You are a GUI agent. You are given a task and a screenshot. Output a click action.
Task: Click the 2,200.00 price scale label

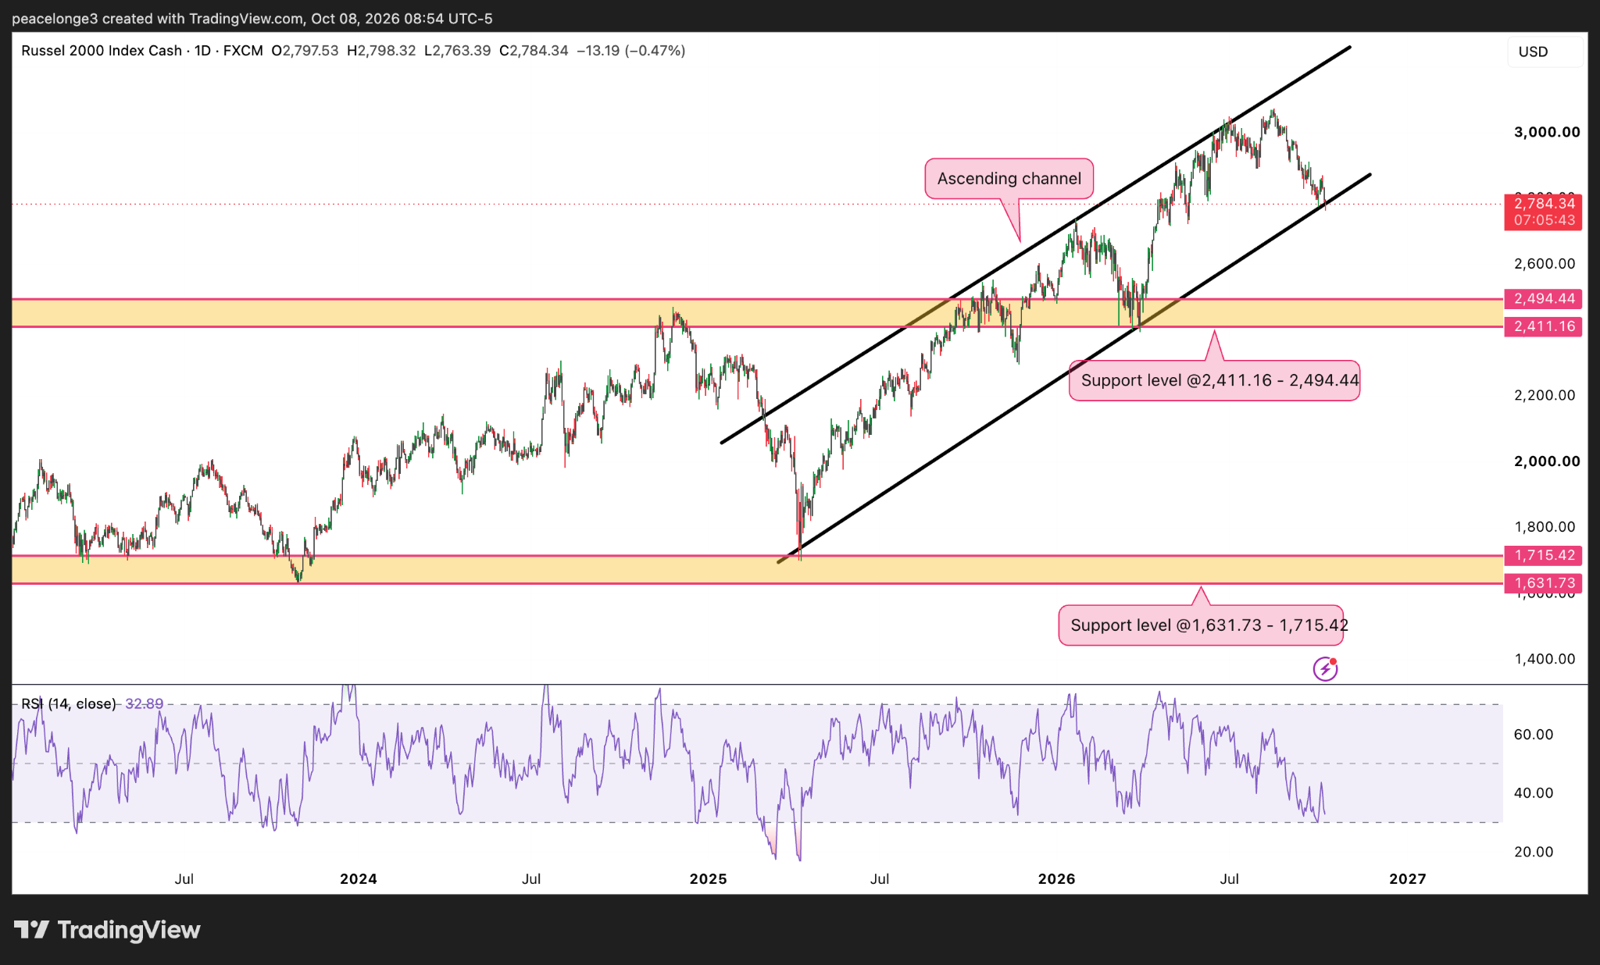click(x=1545, y=396)
